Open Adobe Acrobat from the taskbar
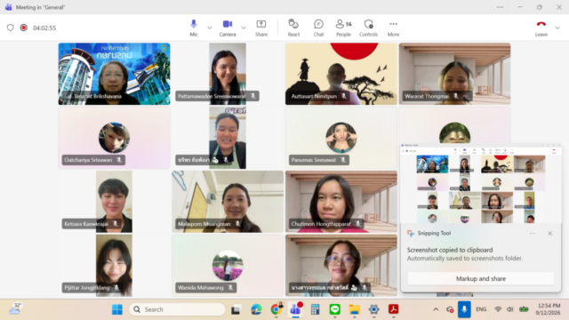569x320 pixels. coord(393,309)
